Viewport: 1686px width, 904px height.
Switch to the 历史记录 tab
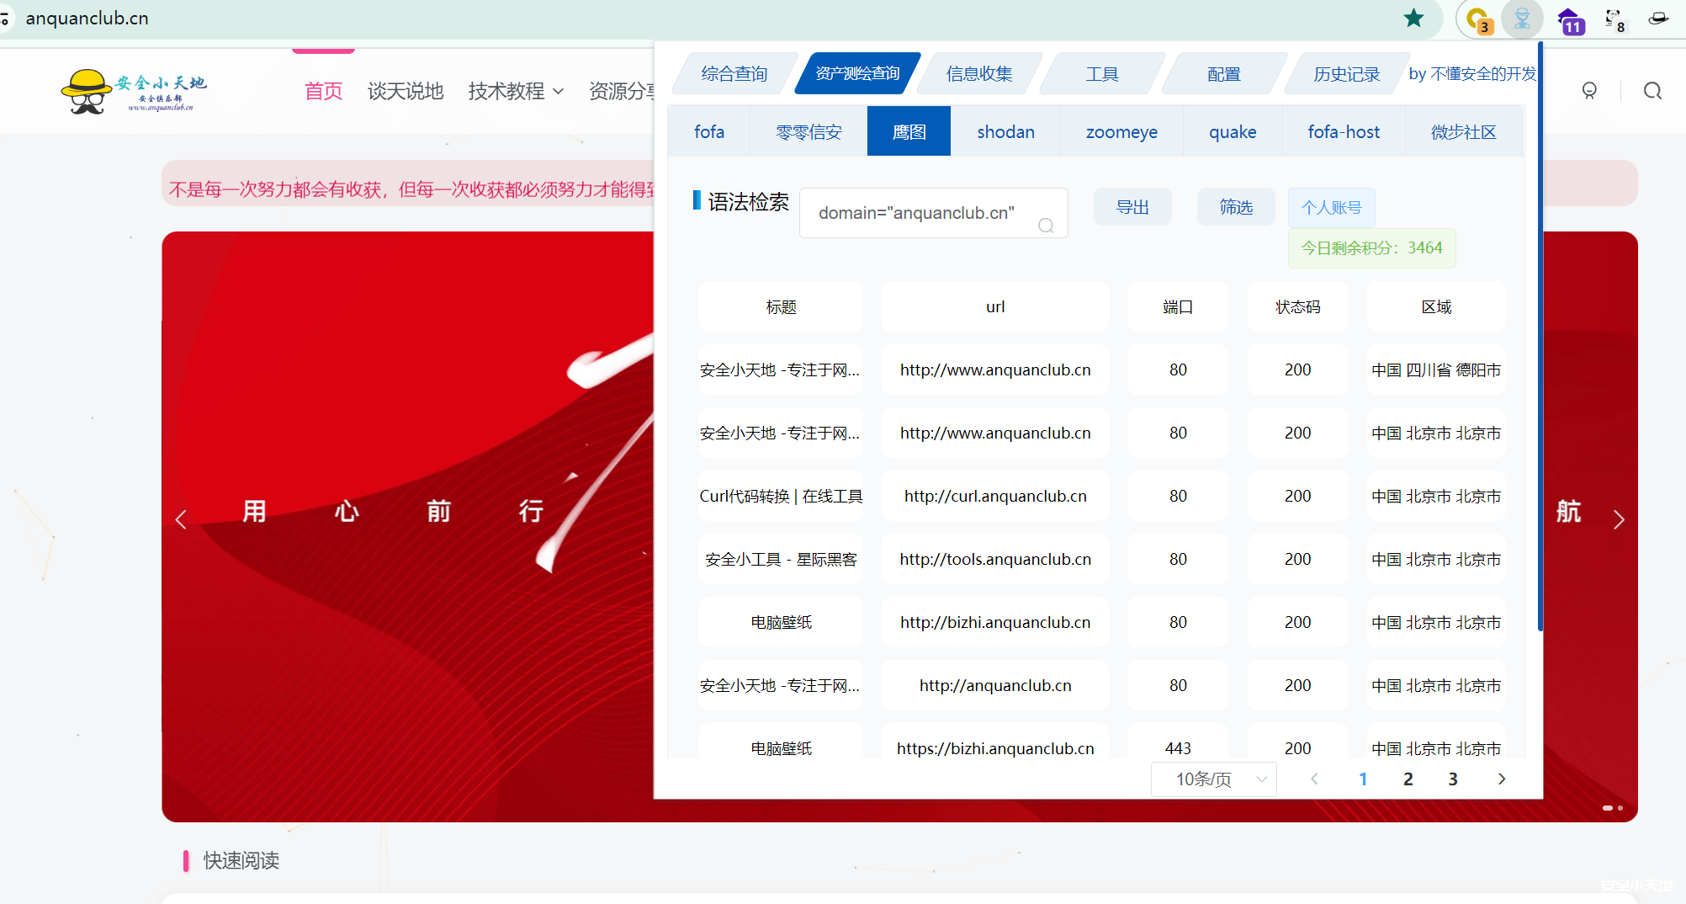click(x=1344, y=73)
